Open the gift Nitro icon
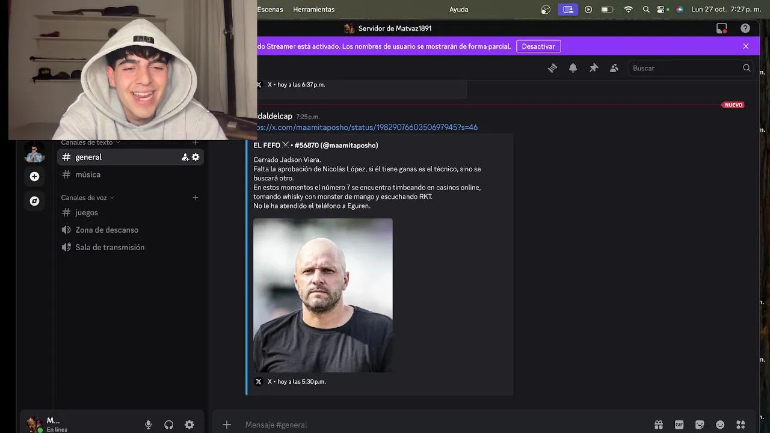 tap(659, 425)
